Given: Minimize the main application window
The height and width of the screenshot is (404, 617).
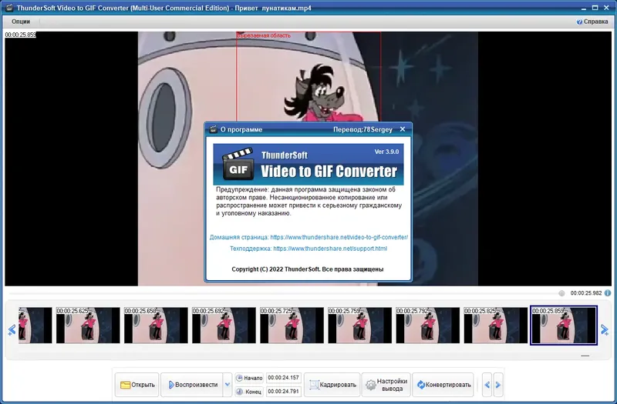Looking at the screenshot, I should 585,8.
